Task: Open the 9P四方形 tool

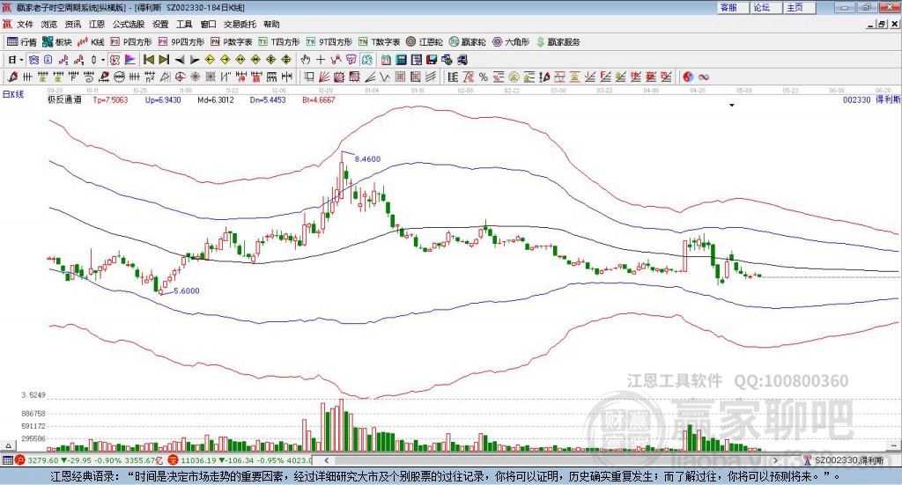Action: [x=181, y=42]
